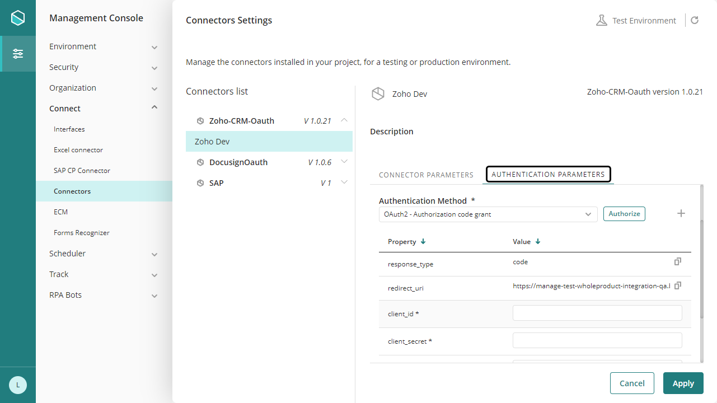Click the Property column header

click(x=402, y=242)
